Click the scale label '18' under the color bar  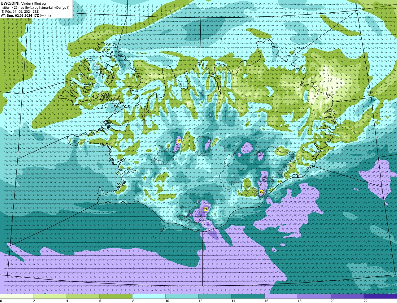click(x=300, y=301)
